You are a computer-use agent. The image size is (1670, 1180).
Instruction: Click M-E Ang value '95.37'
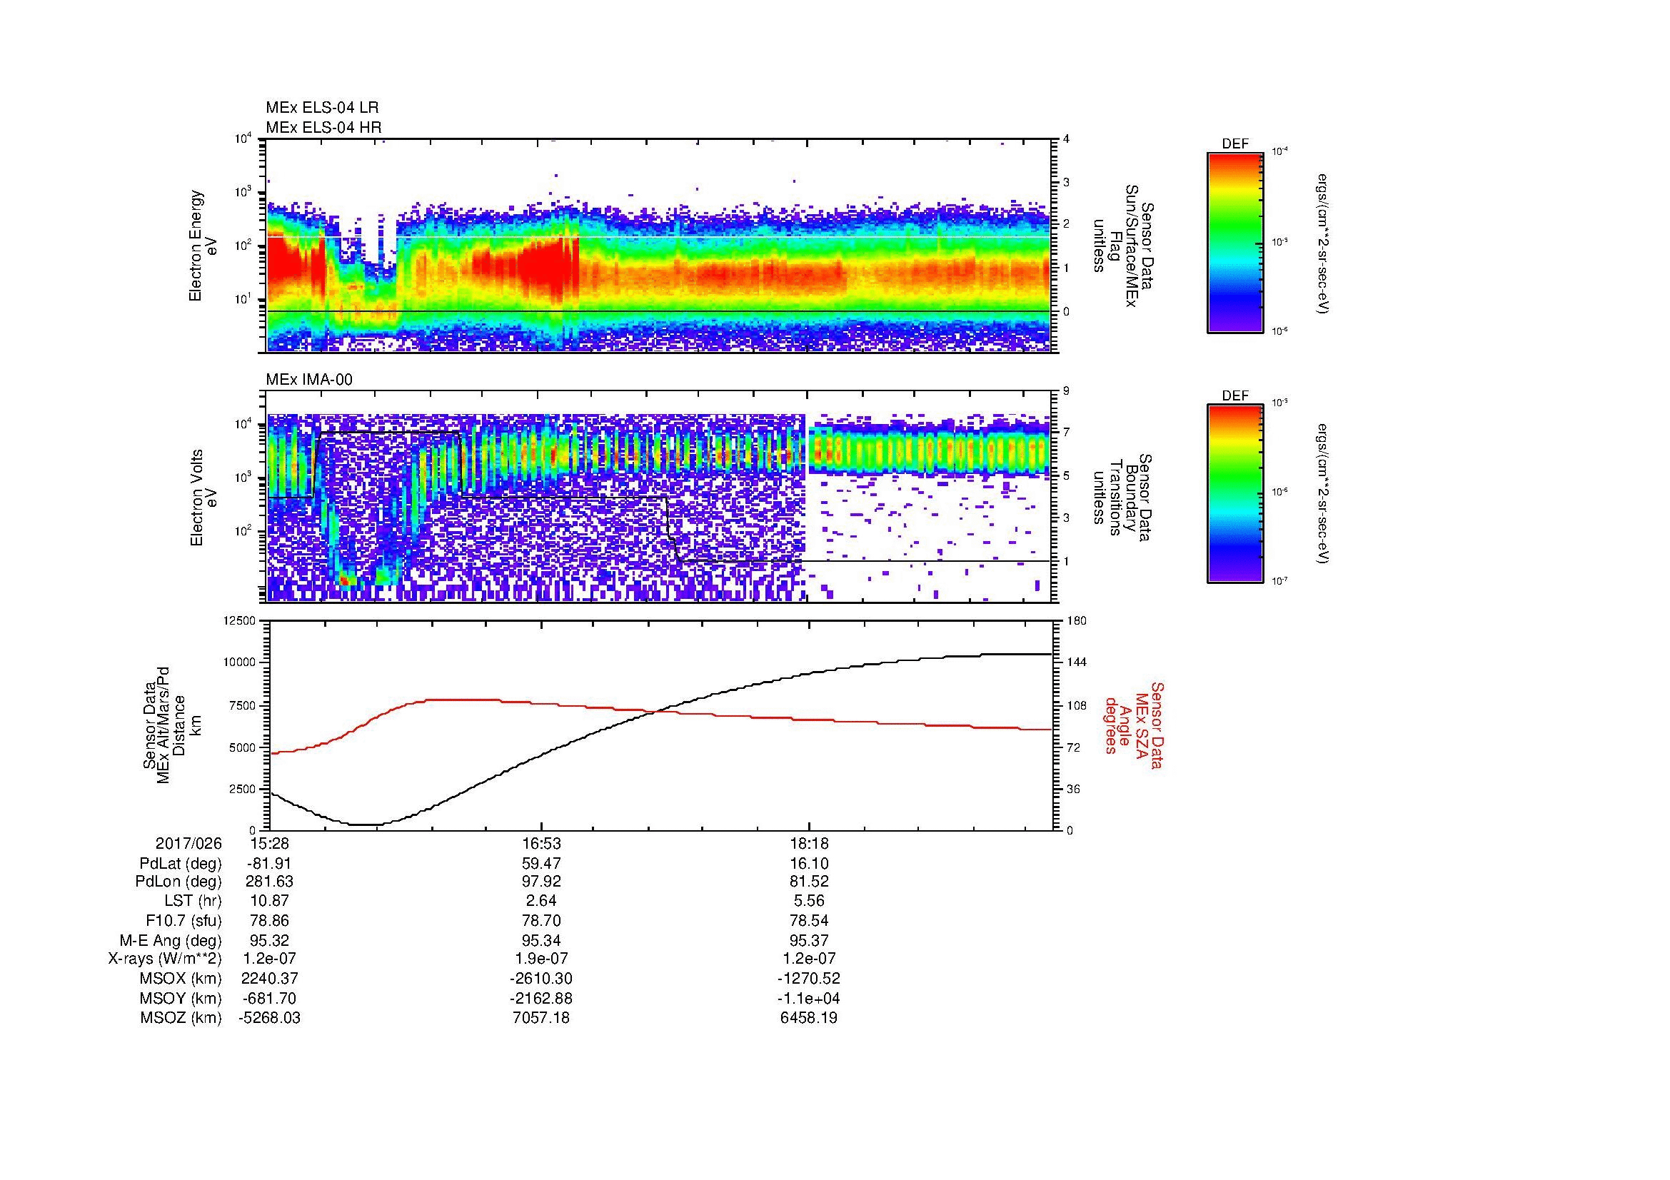[x=809, y=940]
